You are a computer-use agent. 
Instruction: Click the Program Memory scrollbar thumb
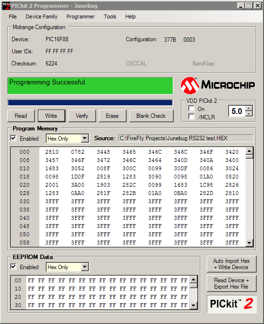tap(249, 157)
